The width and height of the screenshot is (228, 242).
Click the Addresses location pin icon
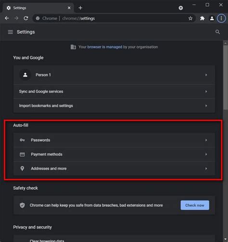[x=22, y=168]
